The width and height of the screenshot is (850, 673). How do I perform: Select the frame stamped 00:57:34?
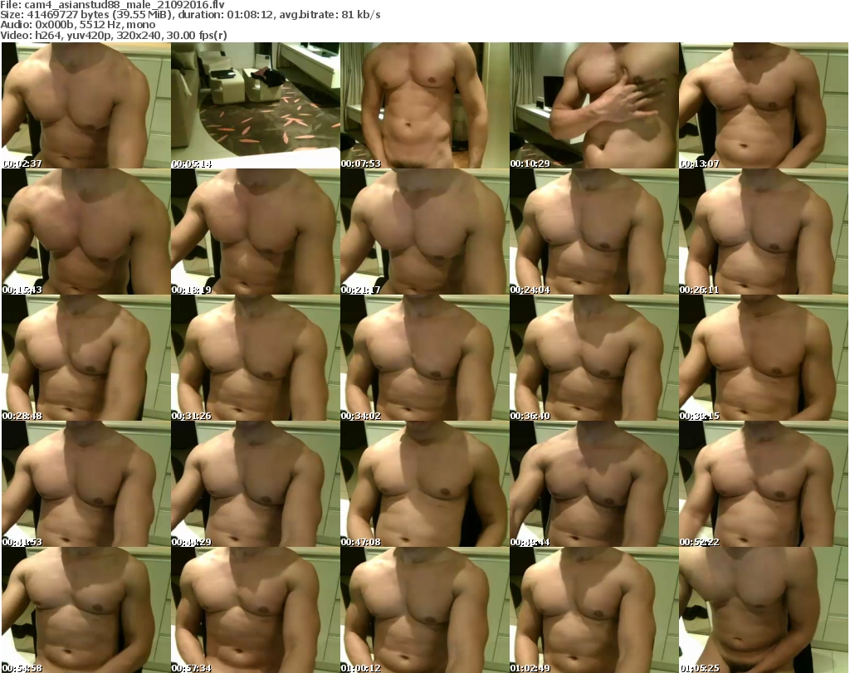coord(256,610)
